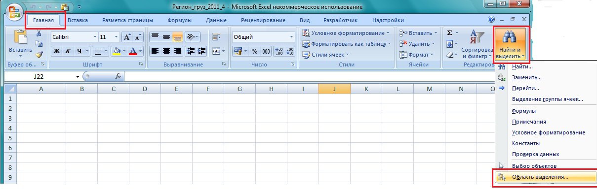Open font color dropdown arrow
This screenshot has height=193, width=597.
[140, 51]
